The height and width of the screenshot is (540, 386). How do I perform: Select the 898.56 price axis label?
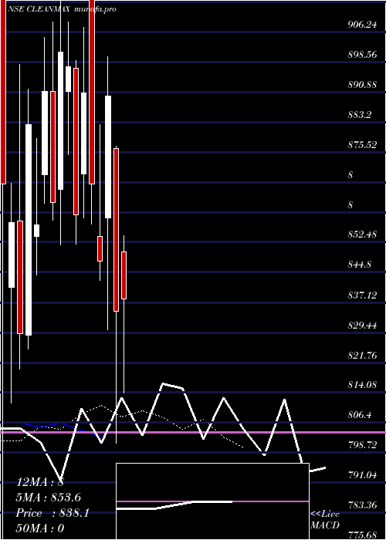click(362, 55)
